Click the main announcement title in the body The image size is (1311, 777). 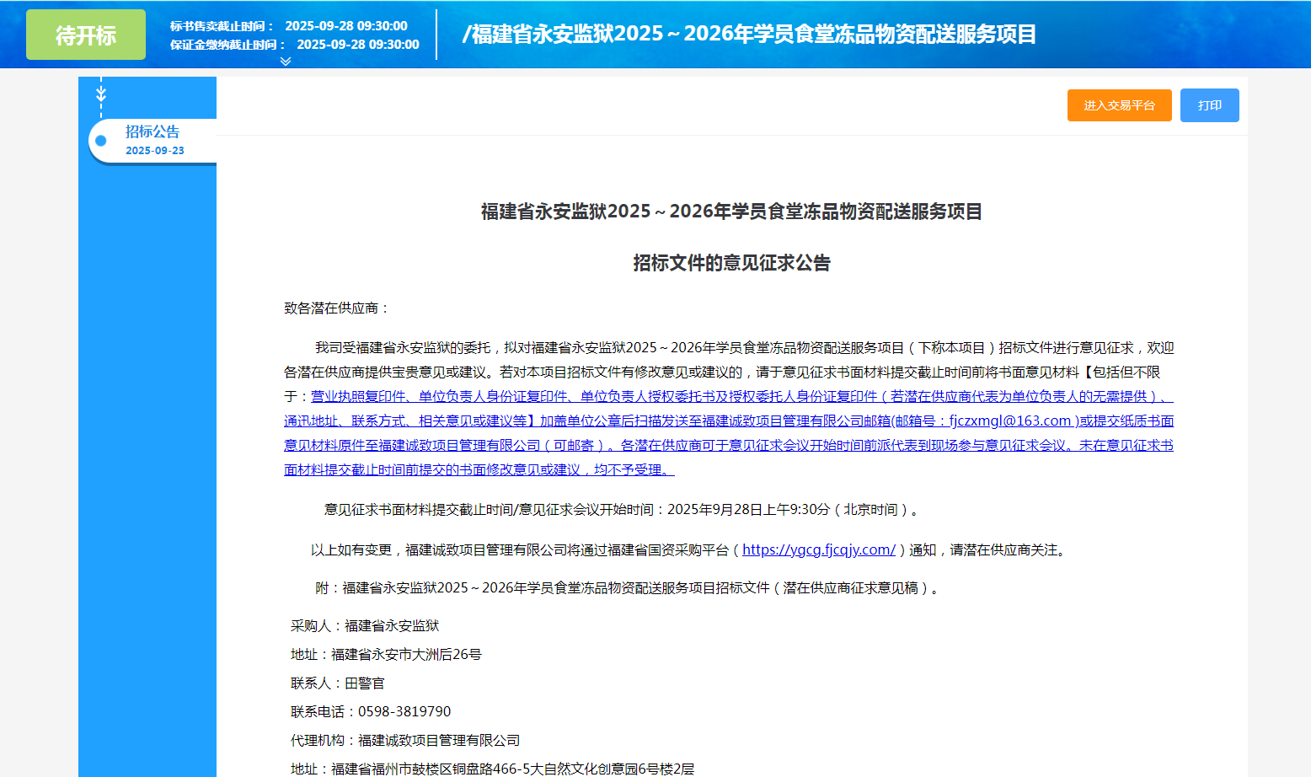731,212
